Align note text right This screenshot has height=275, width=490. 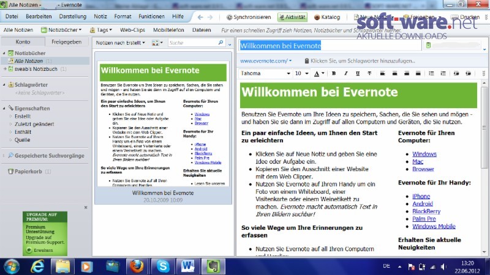[407, 73]
